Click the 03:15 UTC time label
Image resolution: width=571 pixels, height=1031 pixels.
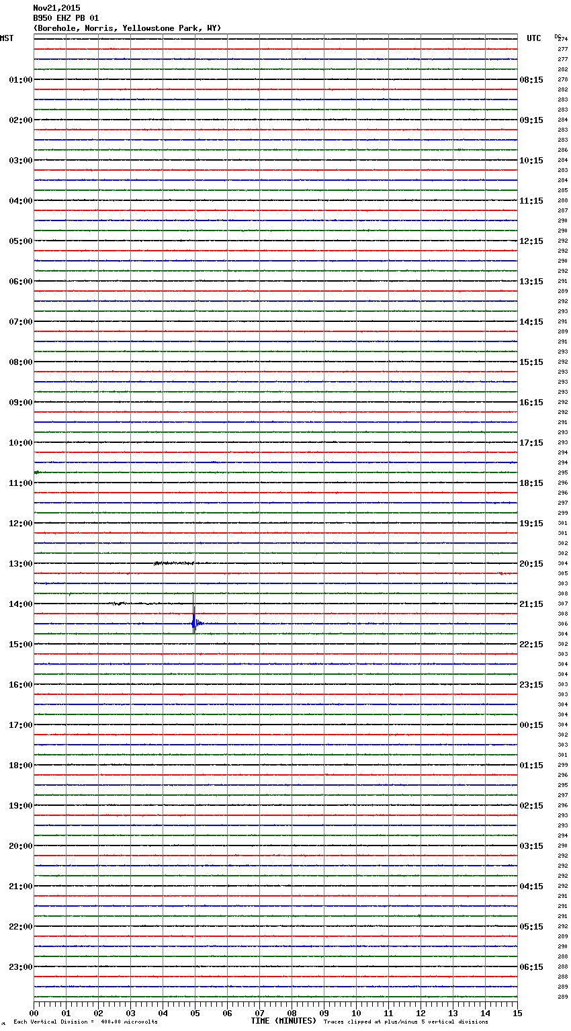click(531, 846)
